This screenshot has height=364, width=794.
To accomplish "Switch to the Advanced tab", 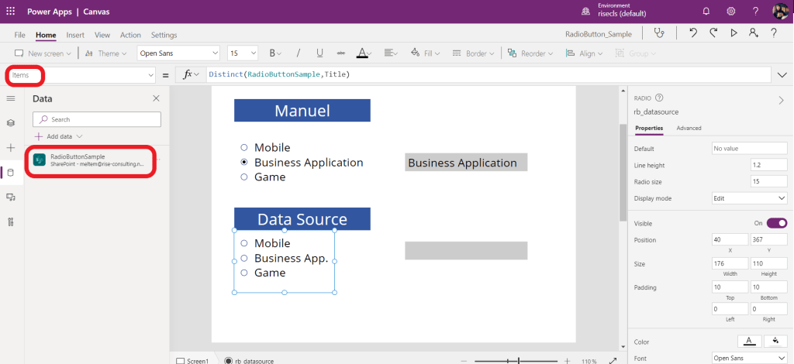I will coord(689,128).
